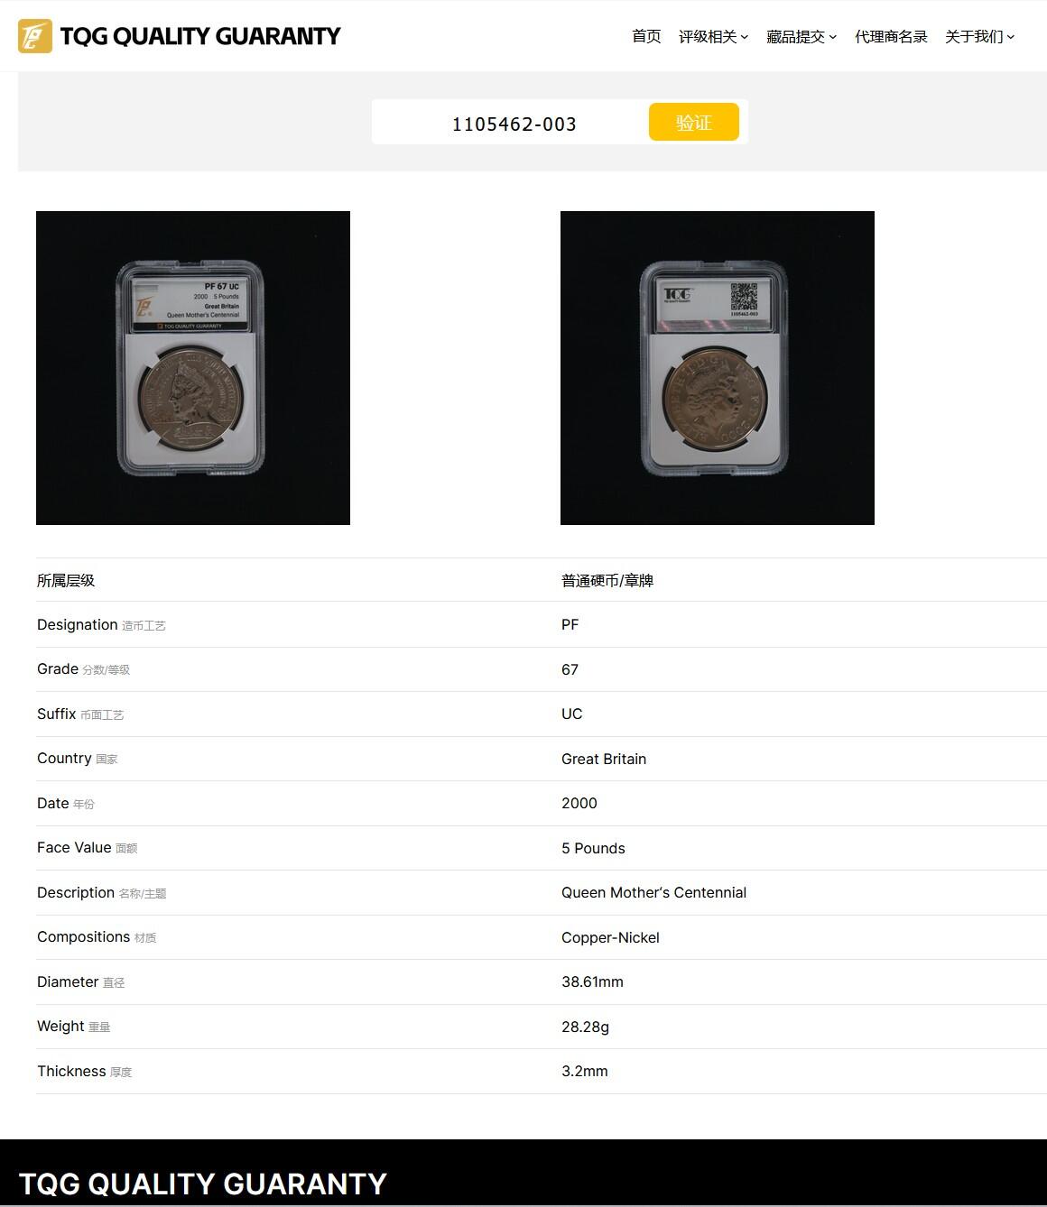
Task: Select the grade value 67
Action: pyautogui.click(x=570, y=669)
